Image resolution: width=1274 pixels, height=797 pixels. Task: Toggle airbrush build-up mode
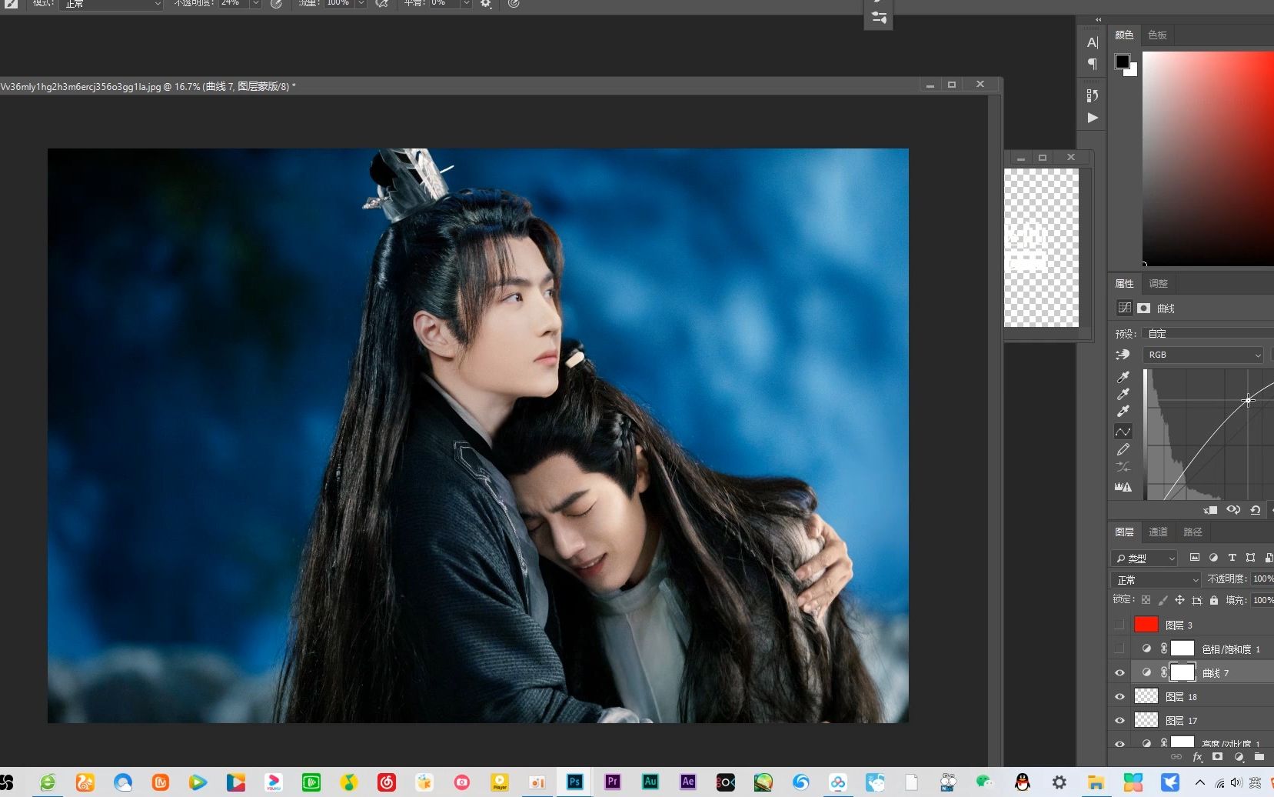[381, 4]
